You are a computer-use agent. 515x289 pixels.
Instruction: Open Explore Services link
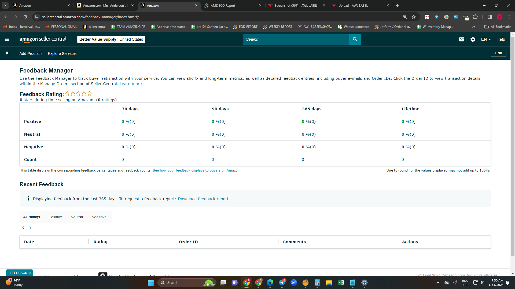[62, 54]
